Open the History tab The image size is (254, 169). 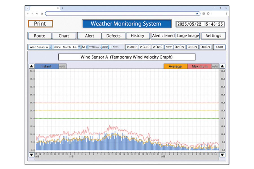pos(137,36)
